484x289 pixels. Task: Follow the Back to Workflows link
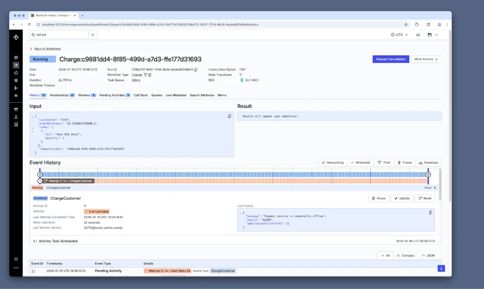[48, 49]
